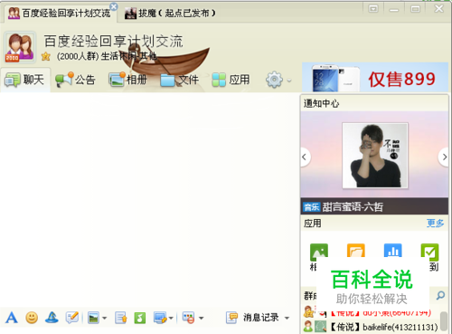
Task: Minimize the chat window
Action: tap(393, 9)
